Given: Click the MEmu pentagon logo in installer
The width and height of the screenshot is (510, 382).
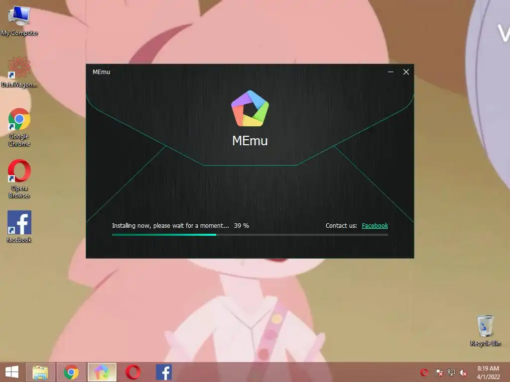Looking at the screenshot, I should pos(250,108).
